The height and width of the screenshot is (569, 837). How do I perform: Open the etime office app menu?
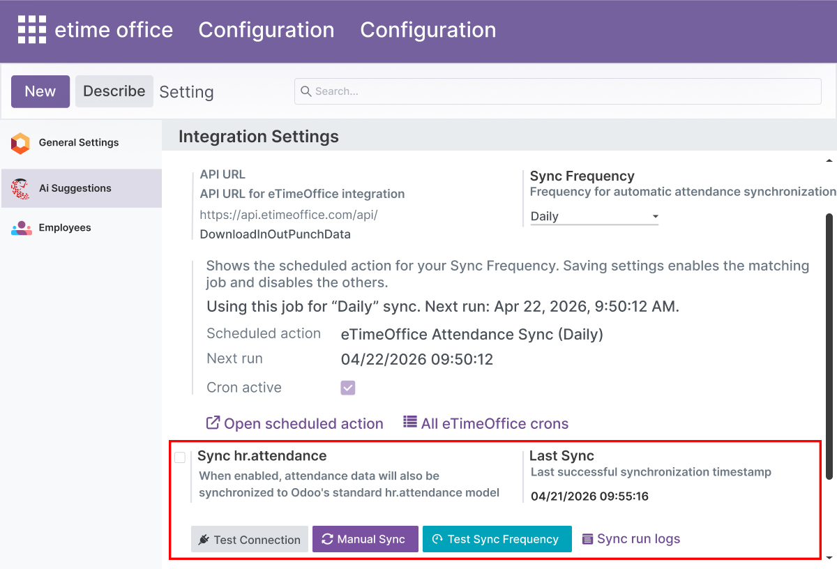click(x=114, y=30)
